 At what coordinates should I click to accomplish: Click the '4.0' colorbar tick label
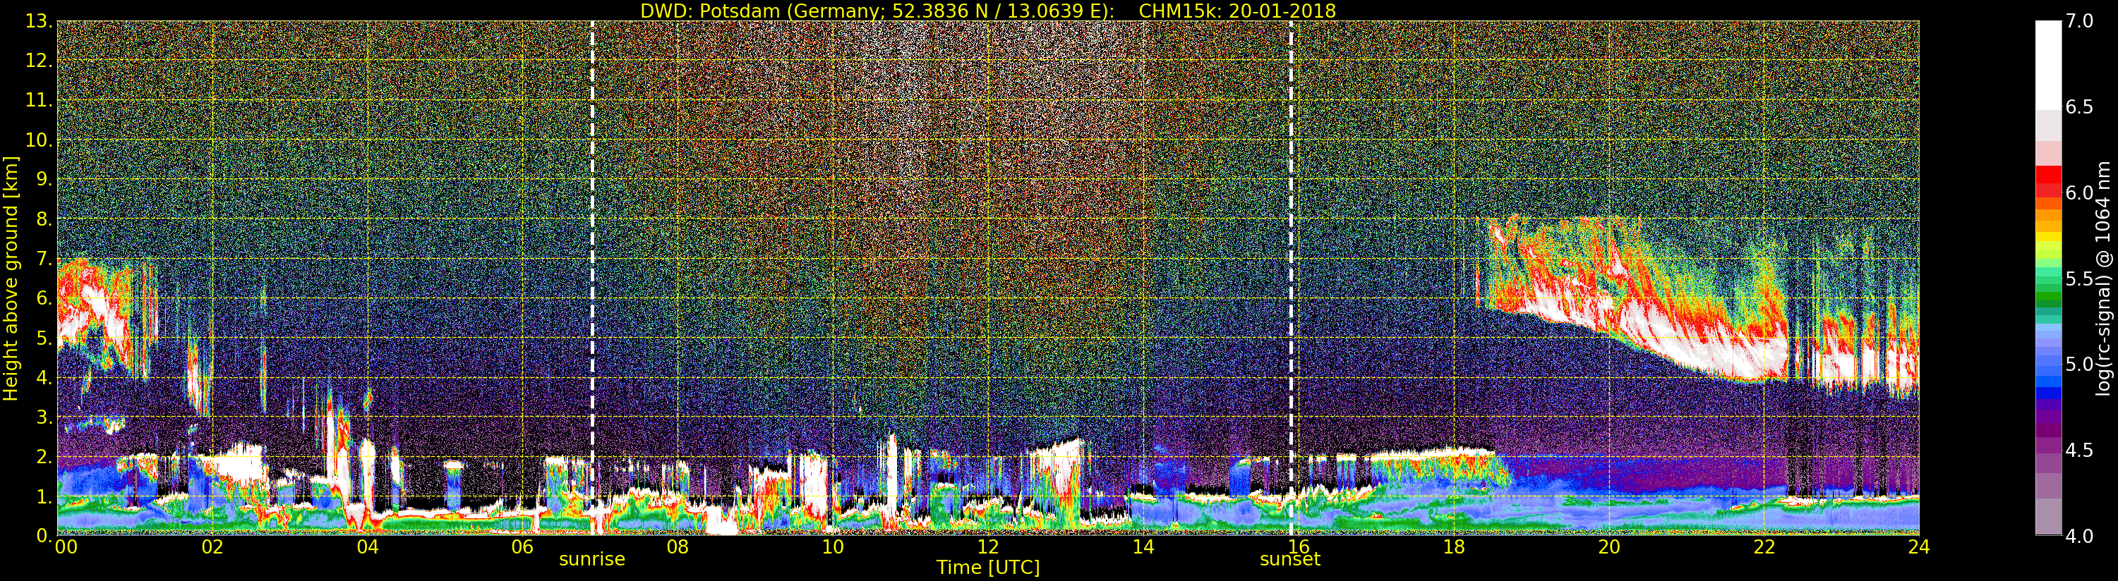pos(2080,536)
